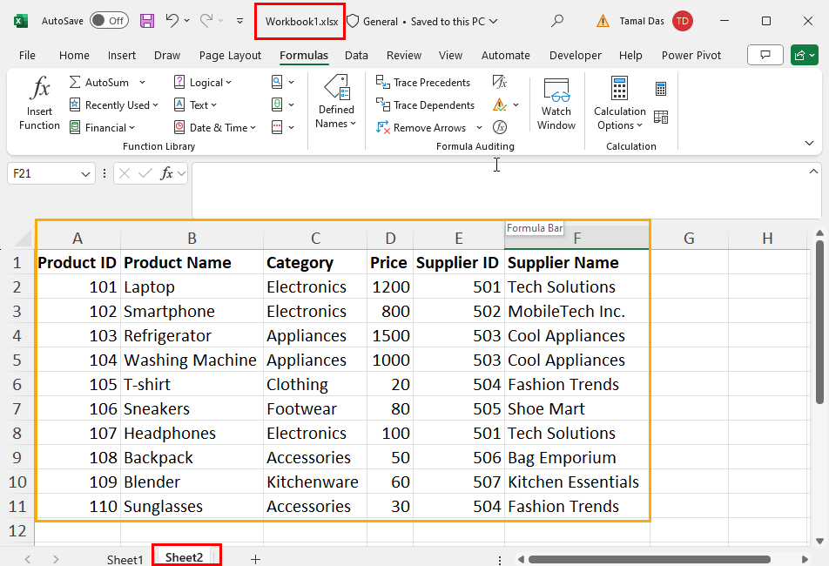This screenshot has height=566, width=829.
Task: Switch to the Data tab
Action: (x=356, y=55)
